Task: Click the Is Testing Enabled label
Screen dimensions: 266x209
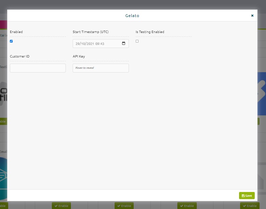Action: click(150, 32)
